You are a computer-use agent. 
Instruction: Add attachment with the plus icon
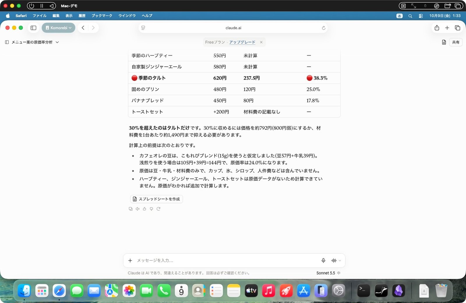click(130, 260)
